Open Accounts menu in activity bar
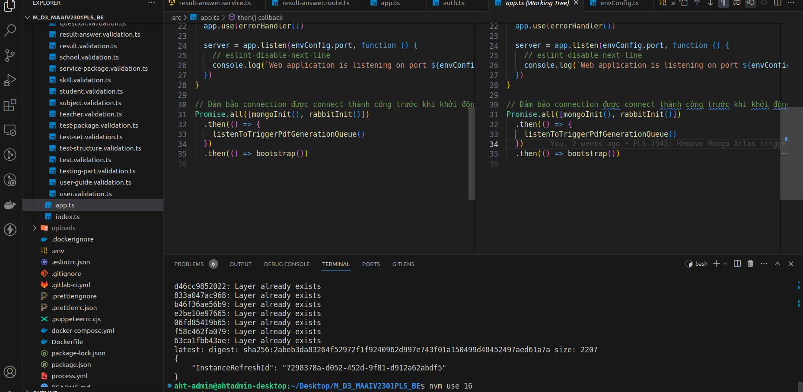803x392 pixels. 10,372
